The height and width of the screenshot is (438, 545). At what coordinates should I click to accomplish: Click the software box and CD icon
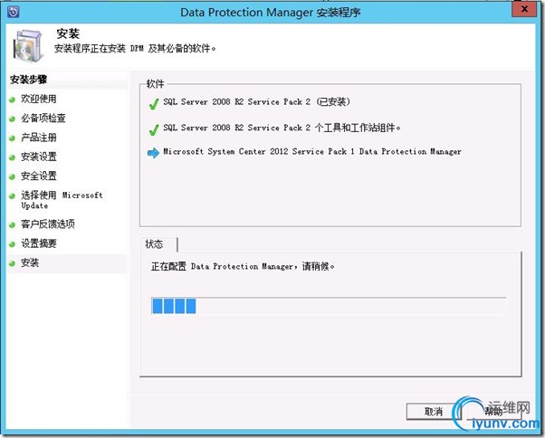coord(28,46)
